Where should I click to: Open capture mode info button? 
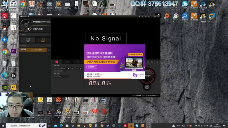coord(49,35)
